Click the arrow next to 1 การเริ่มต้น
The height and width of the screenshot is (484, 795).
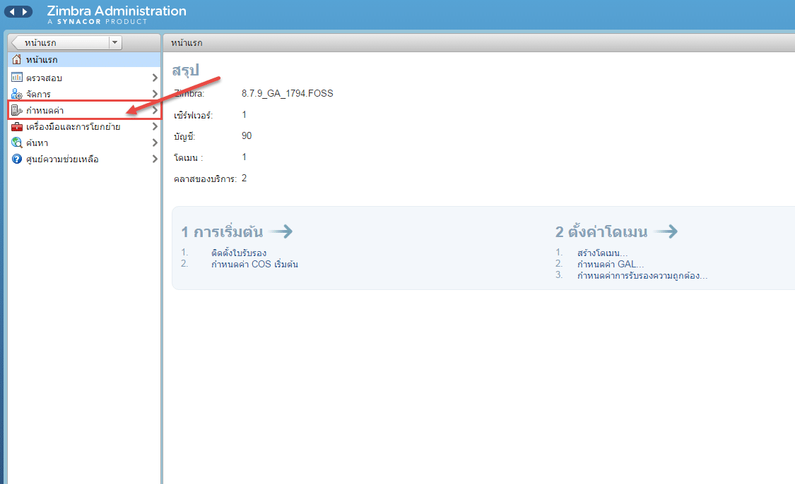(281, 231)
